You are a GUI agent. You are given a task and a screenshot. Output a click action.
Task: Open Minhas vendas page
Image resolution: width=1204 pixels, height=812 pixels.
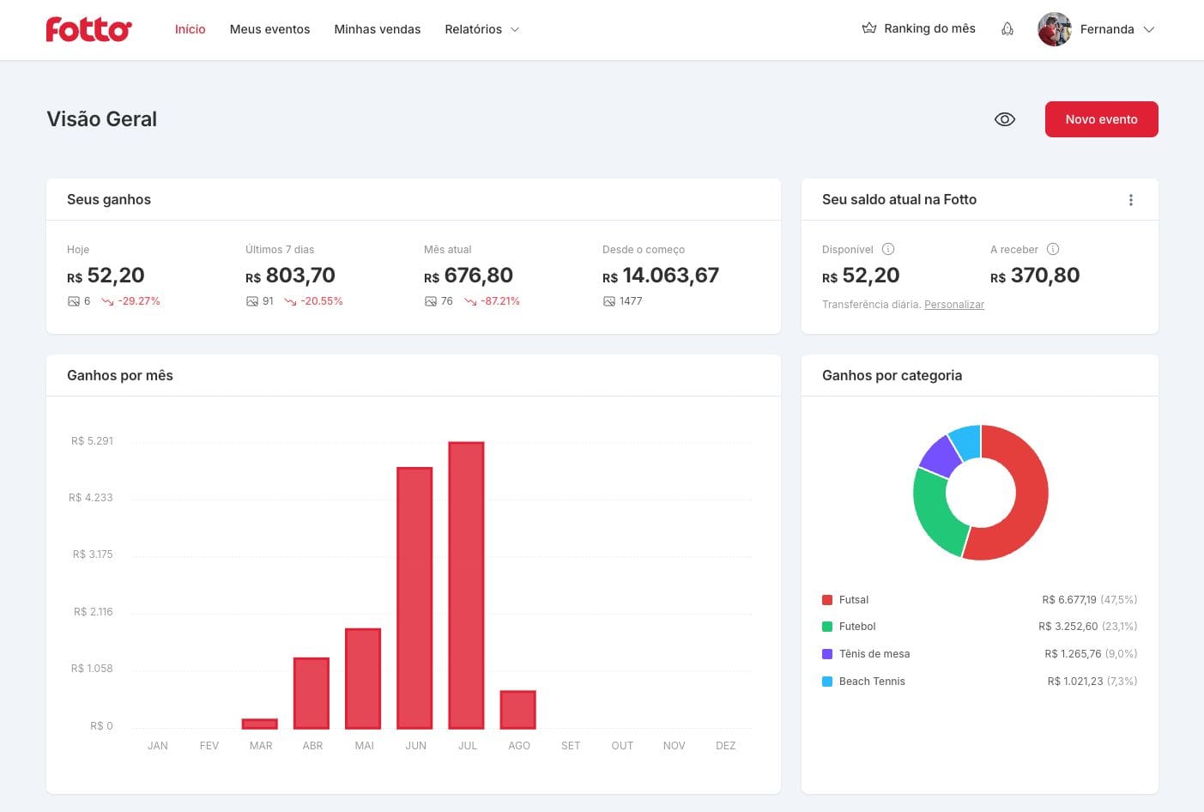(x=378, y=29)
